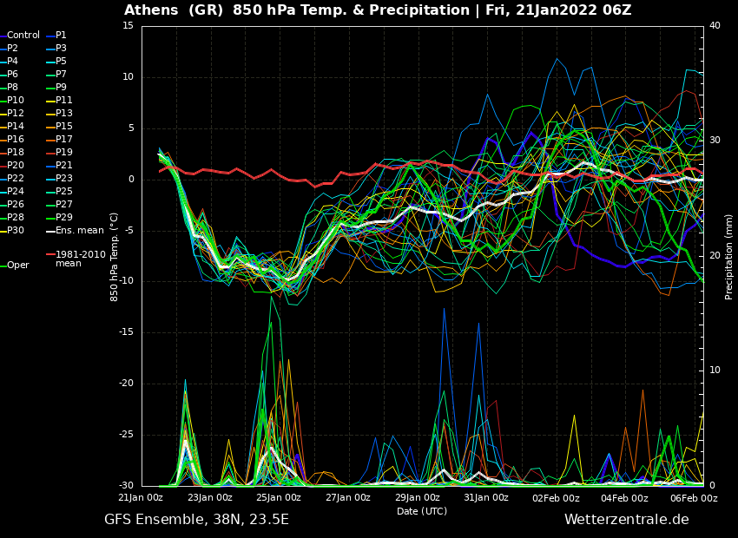Click the P7 legend label

[61, 75]
